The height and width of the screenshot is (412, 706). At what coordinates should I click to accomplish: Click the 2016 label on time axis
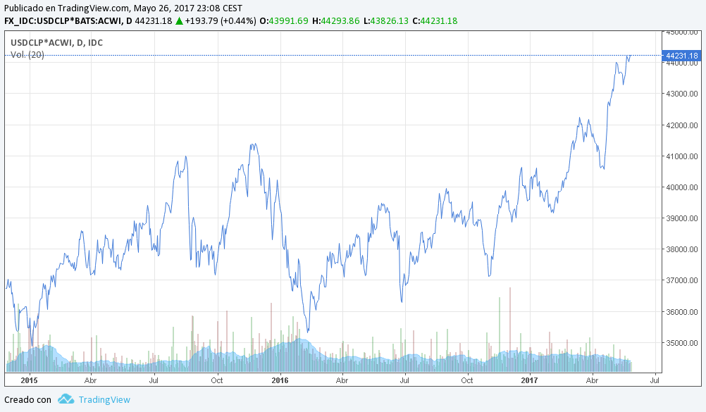click(x=280, y=380)
